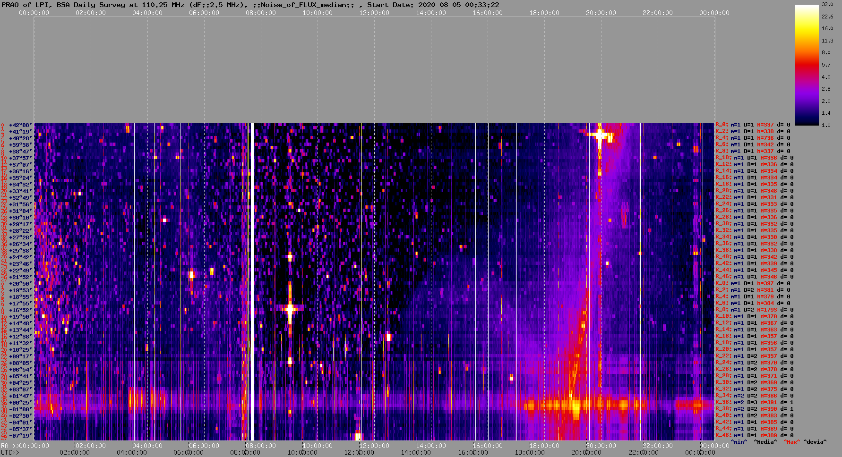Select the 2.8 value on the color scale
This screenshot has height=457, width=842.
coord(826,89)
